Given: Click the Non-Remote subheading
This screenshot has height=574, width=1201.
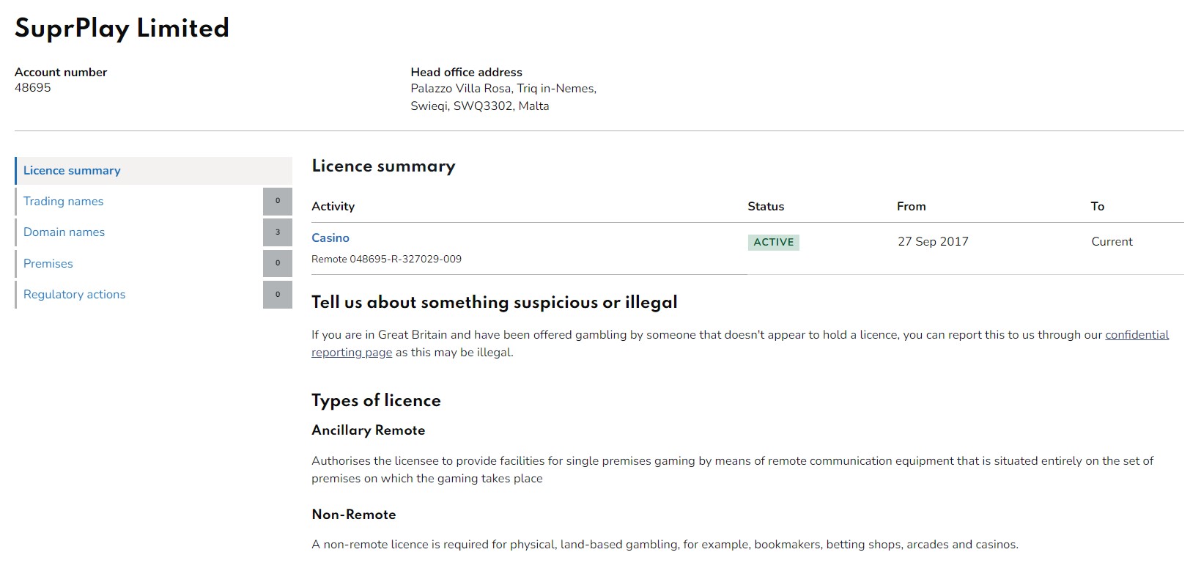Looking at the screenshot, I should coord(354,515).
